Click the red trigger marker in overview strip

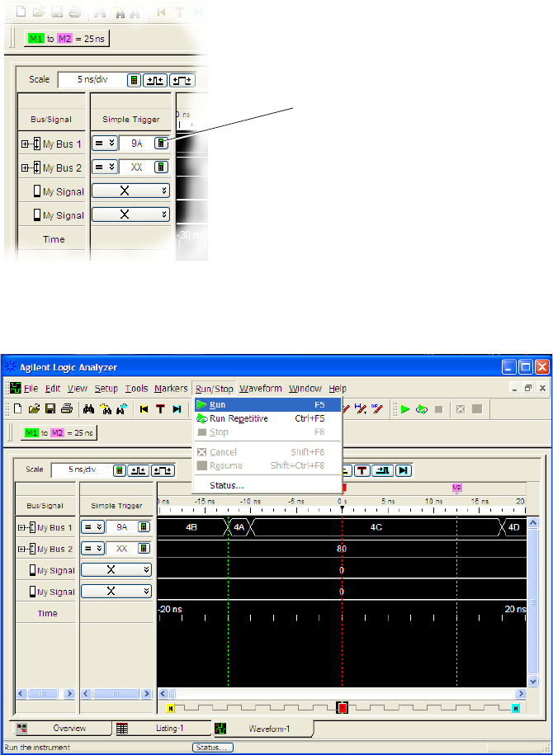point(342,708)
